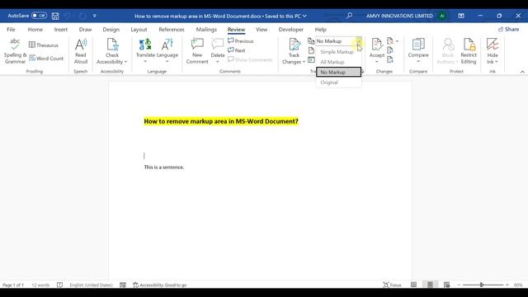Click the text 'This is a sentence.'
This screenshot has width=528, height=297.
pos(164,167)
